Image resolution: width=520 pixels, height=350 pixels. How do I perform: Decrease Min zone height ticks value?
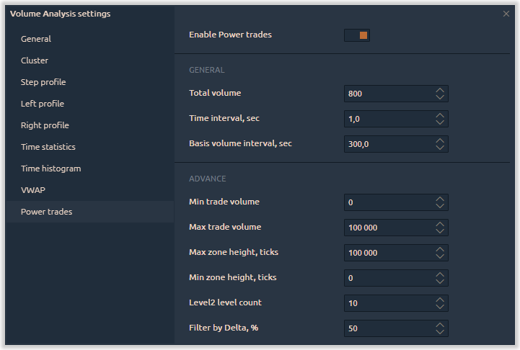click(440, 281)
